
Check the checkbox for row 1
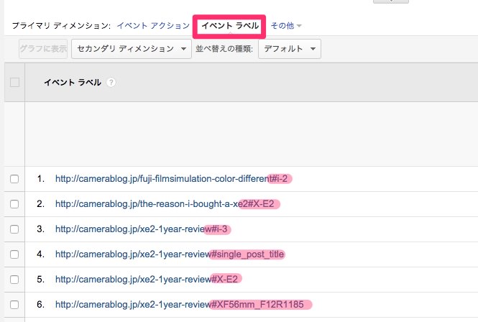14,179
